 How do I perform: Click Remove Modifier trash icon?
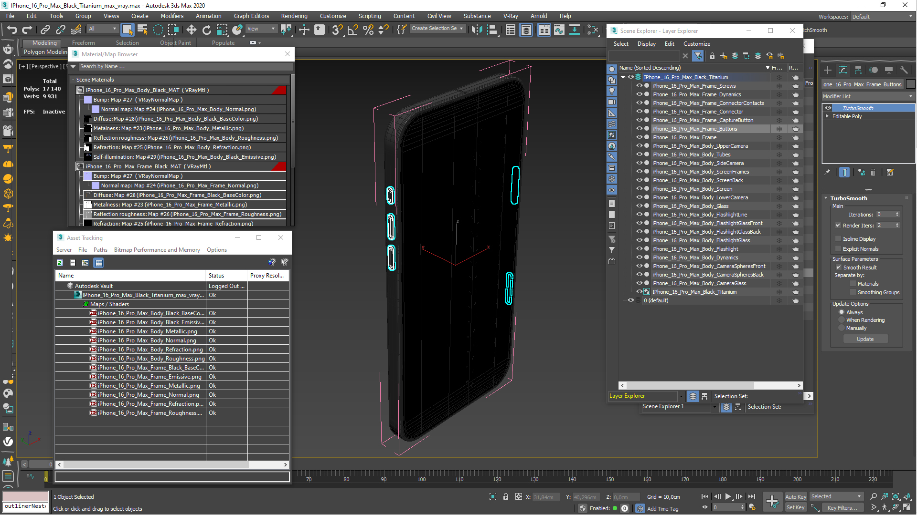click(873, 173)
